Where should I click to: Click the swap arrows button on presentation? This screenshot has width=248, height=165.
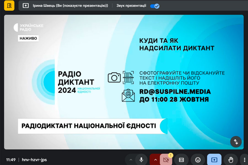tap(236, 142)
